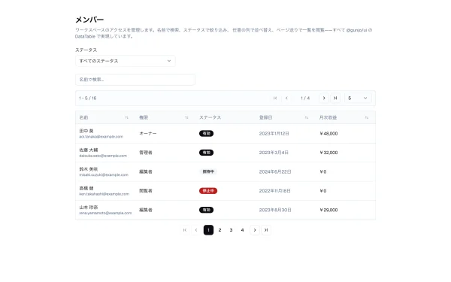This screenshot has height=282, width=451.
Task: Click the date 2024年6月22日
Action: point(275,171)
